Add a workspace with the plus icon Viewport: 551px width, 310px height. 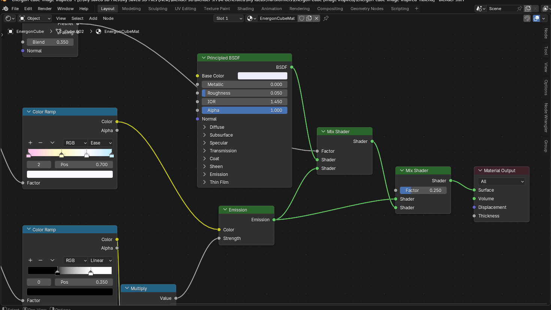point(417,9)
